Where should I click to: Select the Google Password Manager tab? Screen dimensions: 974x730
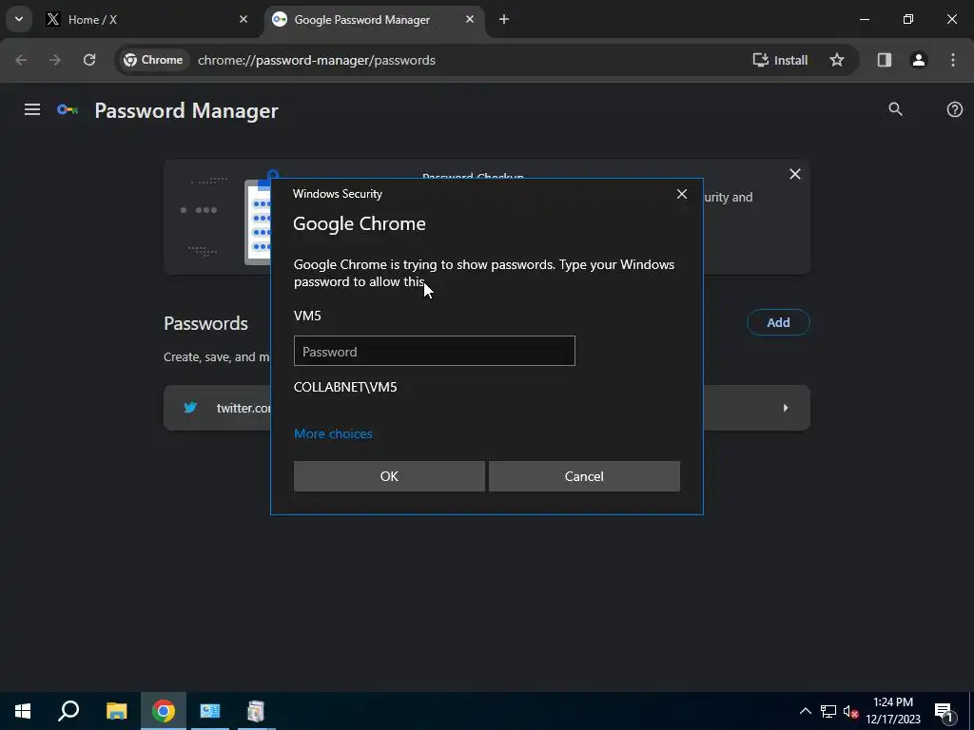374,20
